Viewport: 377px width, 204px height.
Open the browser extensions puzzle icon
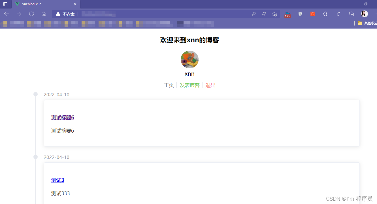click(x=325, y=14)
